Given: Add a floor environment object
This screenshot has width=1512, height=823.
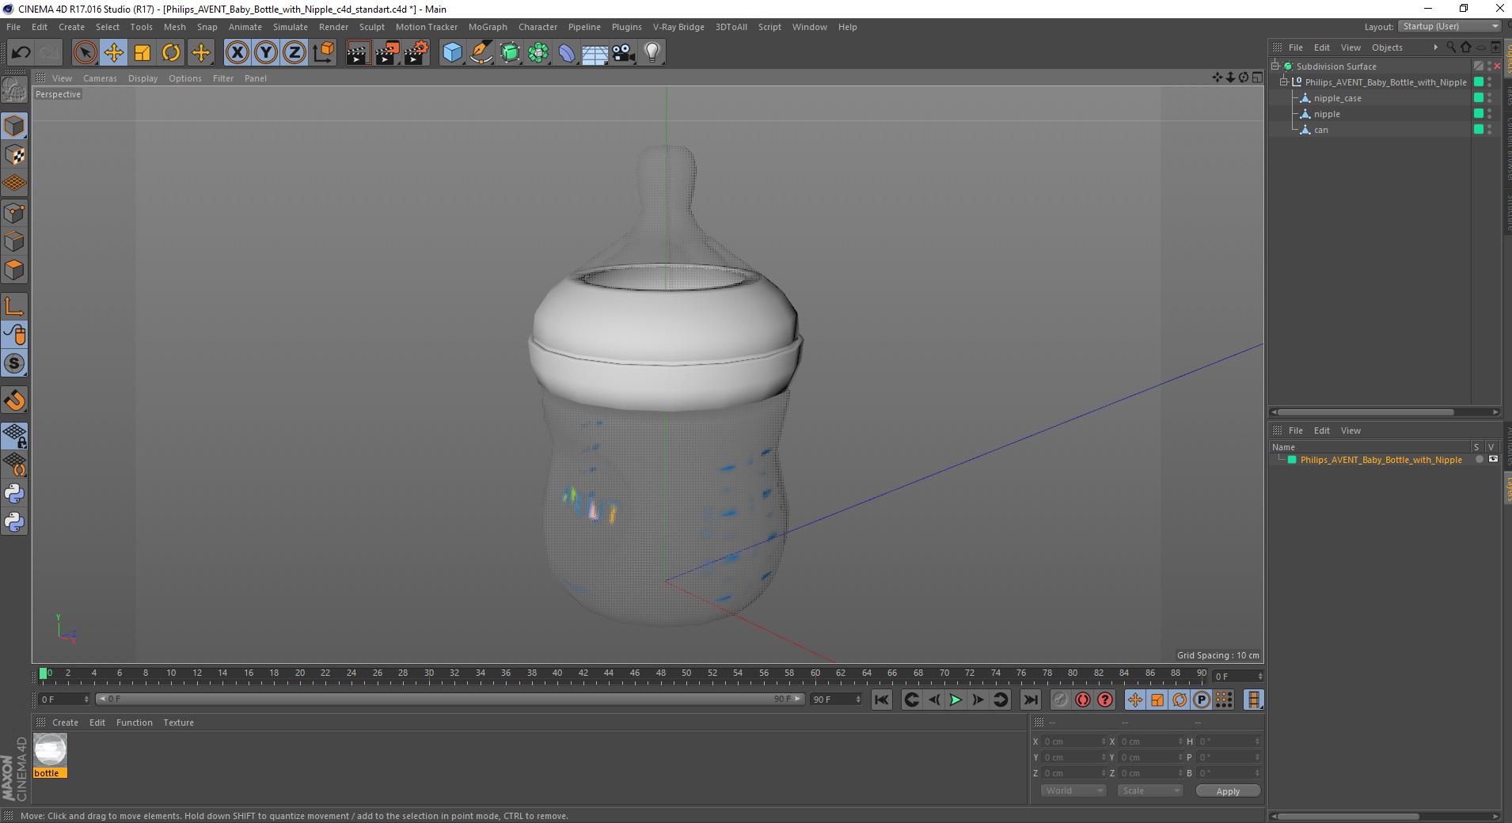Looking at the screenshot, I should pos(595,53).
